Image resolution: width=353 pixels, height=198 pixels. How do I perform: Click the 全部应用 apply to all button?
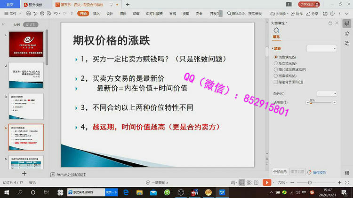coord(280,172)
